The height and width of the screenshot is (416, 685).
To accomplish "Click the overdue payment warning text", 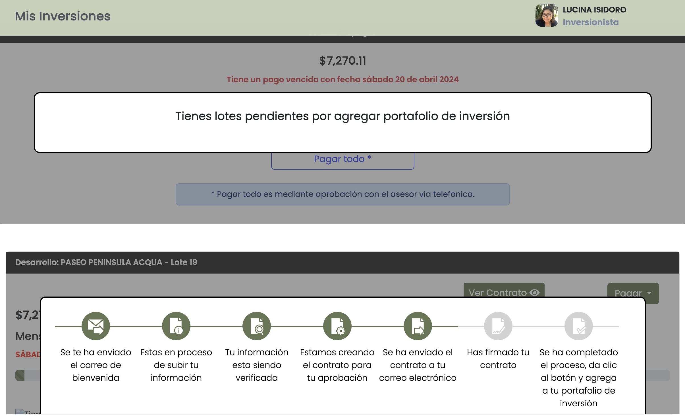I will (x=342, y=79).
